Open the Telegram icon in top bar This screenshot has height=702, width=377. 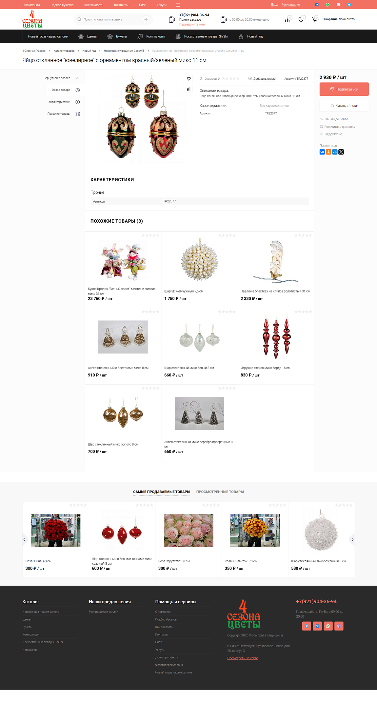(349, 5)
